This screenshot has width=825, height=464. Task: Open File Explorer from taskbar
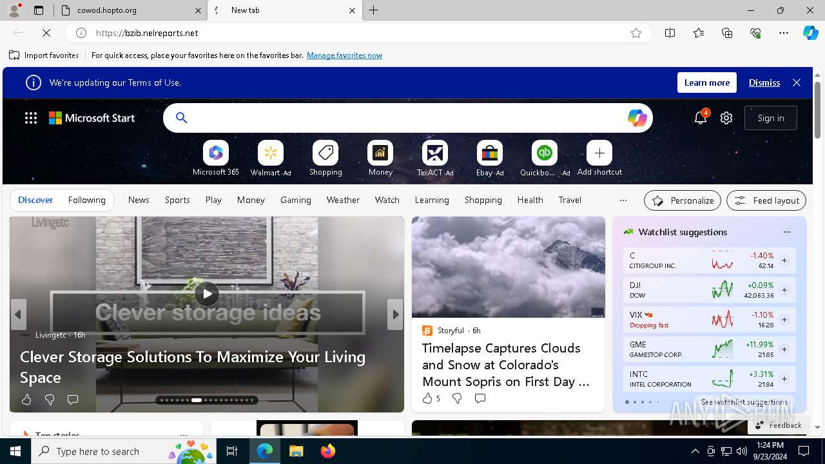pos(296,451)
